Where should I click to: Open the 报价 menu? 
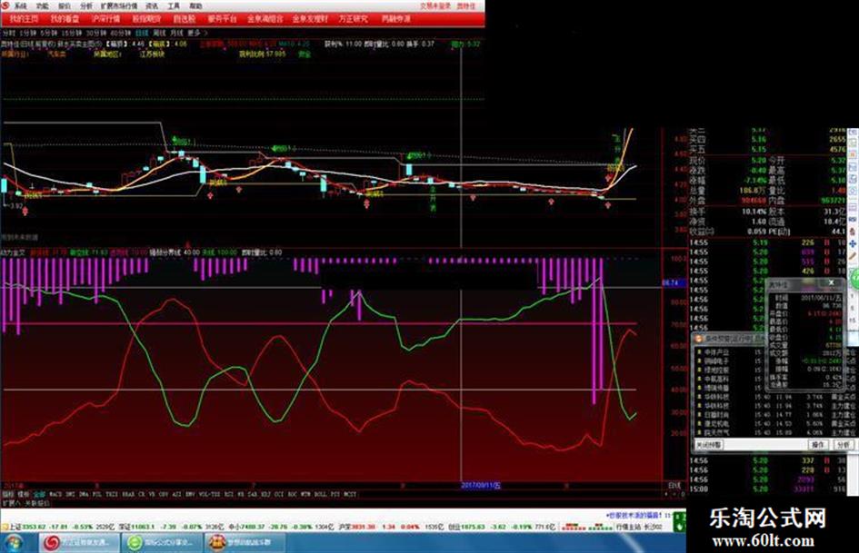[65, 5]
